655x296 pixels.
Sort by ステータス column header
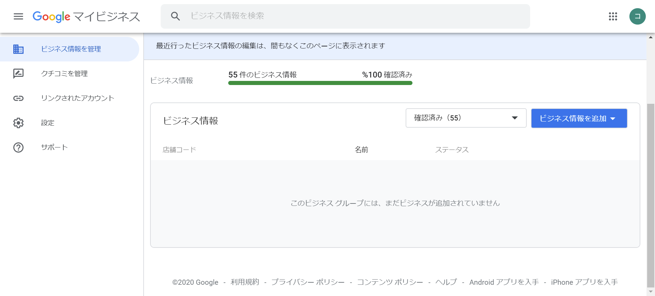(x=452, y=150)
